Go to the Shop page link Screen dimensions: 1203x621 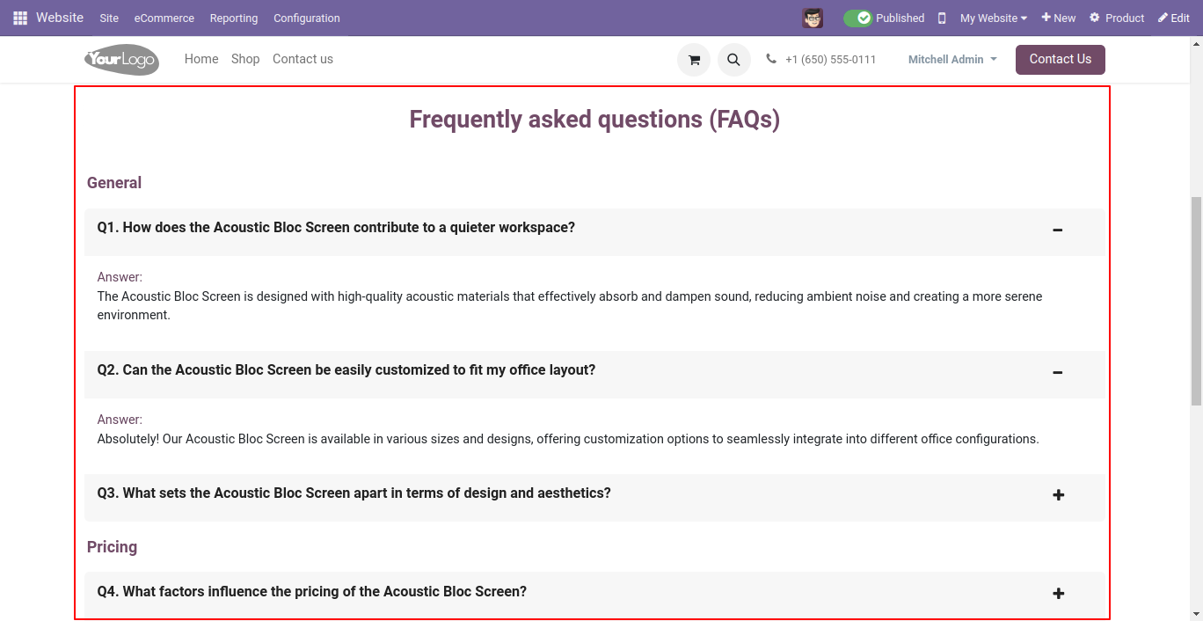[245, 59]
